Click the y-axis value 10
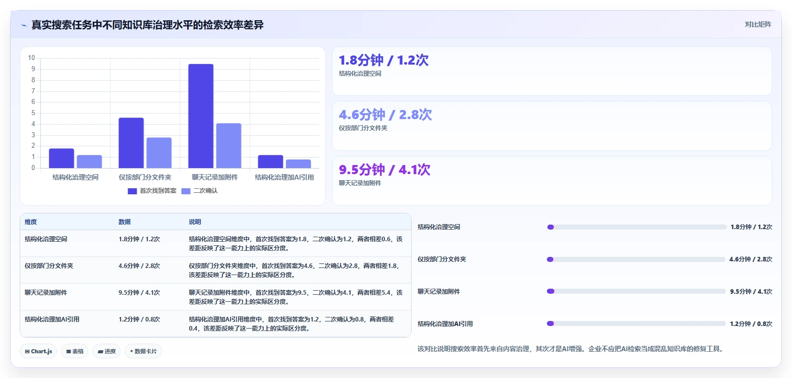The width and height of the screenshot is (792, 378). click(31, 58)
